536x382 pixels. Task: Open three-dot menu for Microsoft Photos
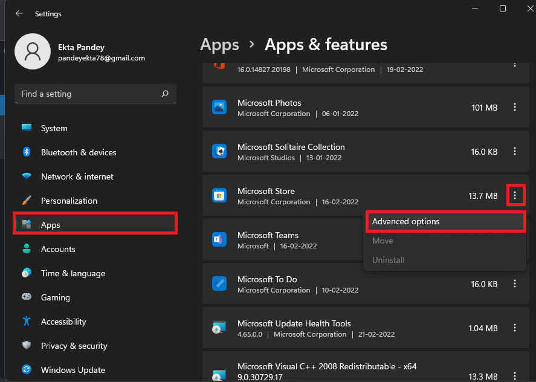coord(515,108)
